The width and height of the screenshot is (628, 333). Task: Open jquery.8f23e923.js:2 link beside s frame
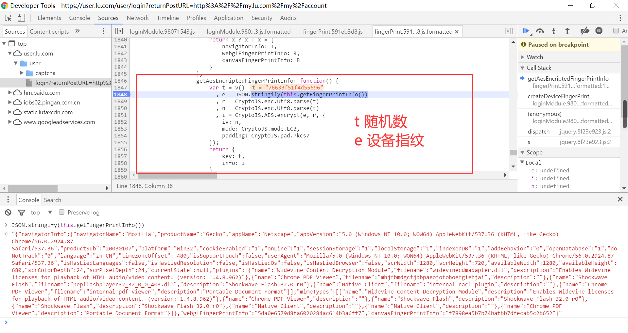pos(585,142)
